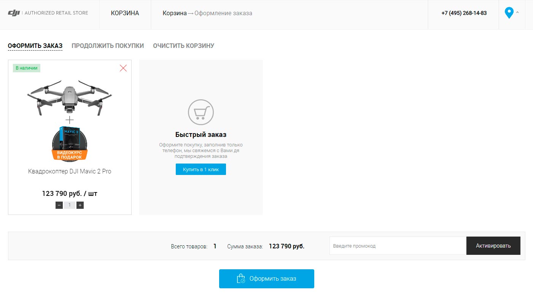Open the КОРЗИНА header section
Screen dimensions: 533x294
pyautogui.click(x=125, y=13)
